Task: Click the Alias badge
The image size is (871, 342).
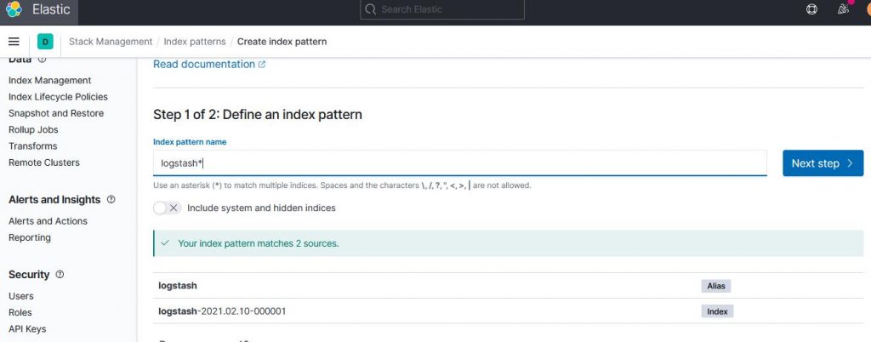Action: point(716,286)
